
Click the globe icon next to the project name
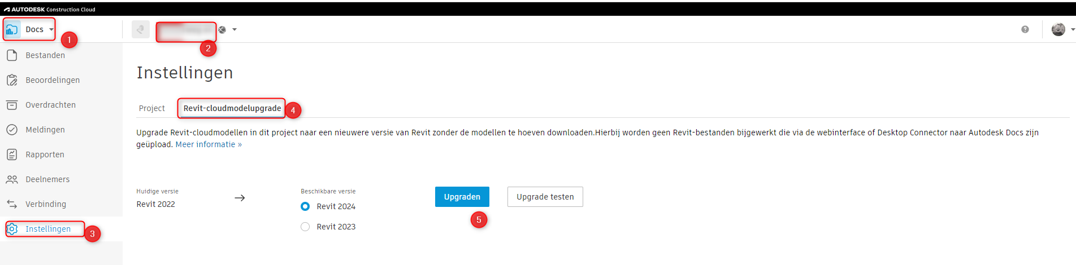pyautogui.click(x=223, y=30)
